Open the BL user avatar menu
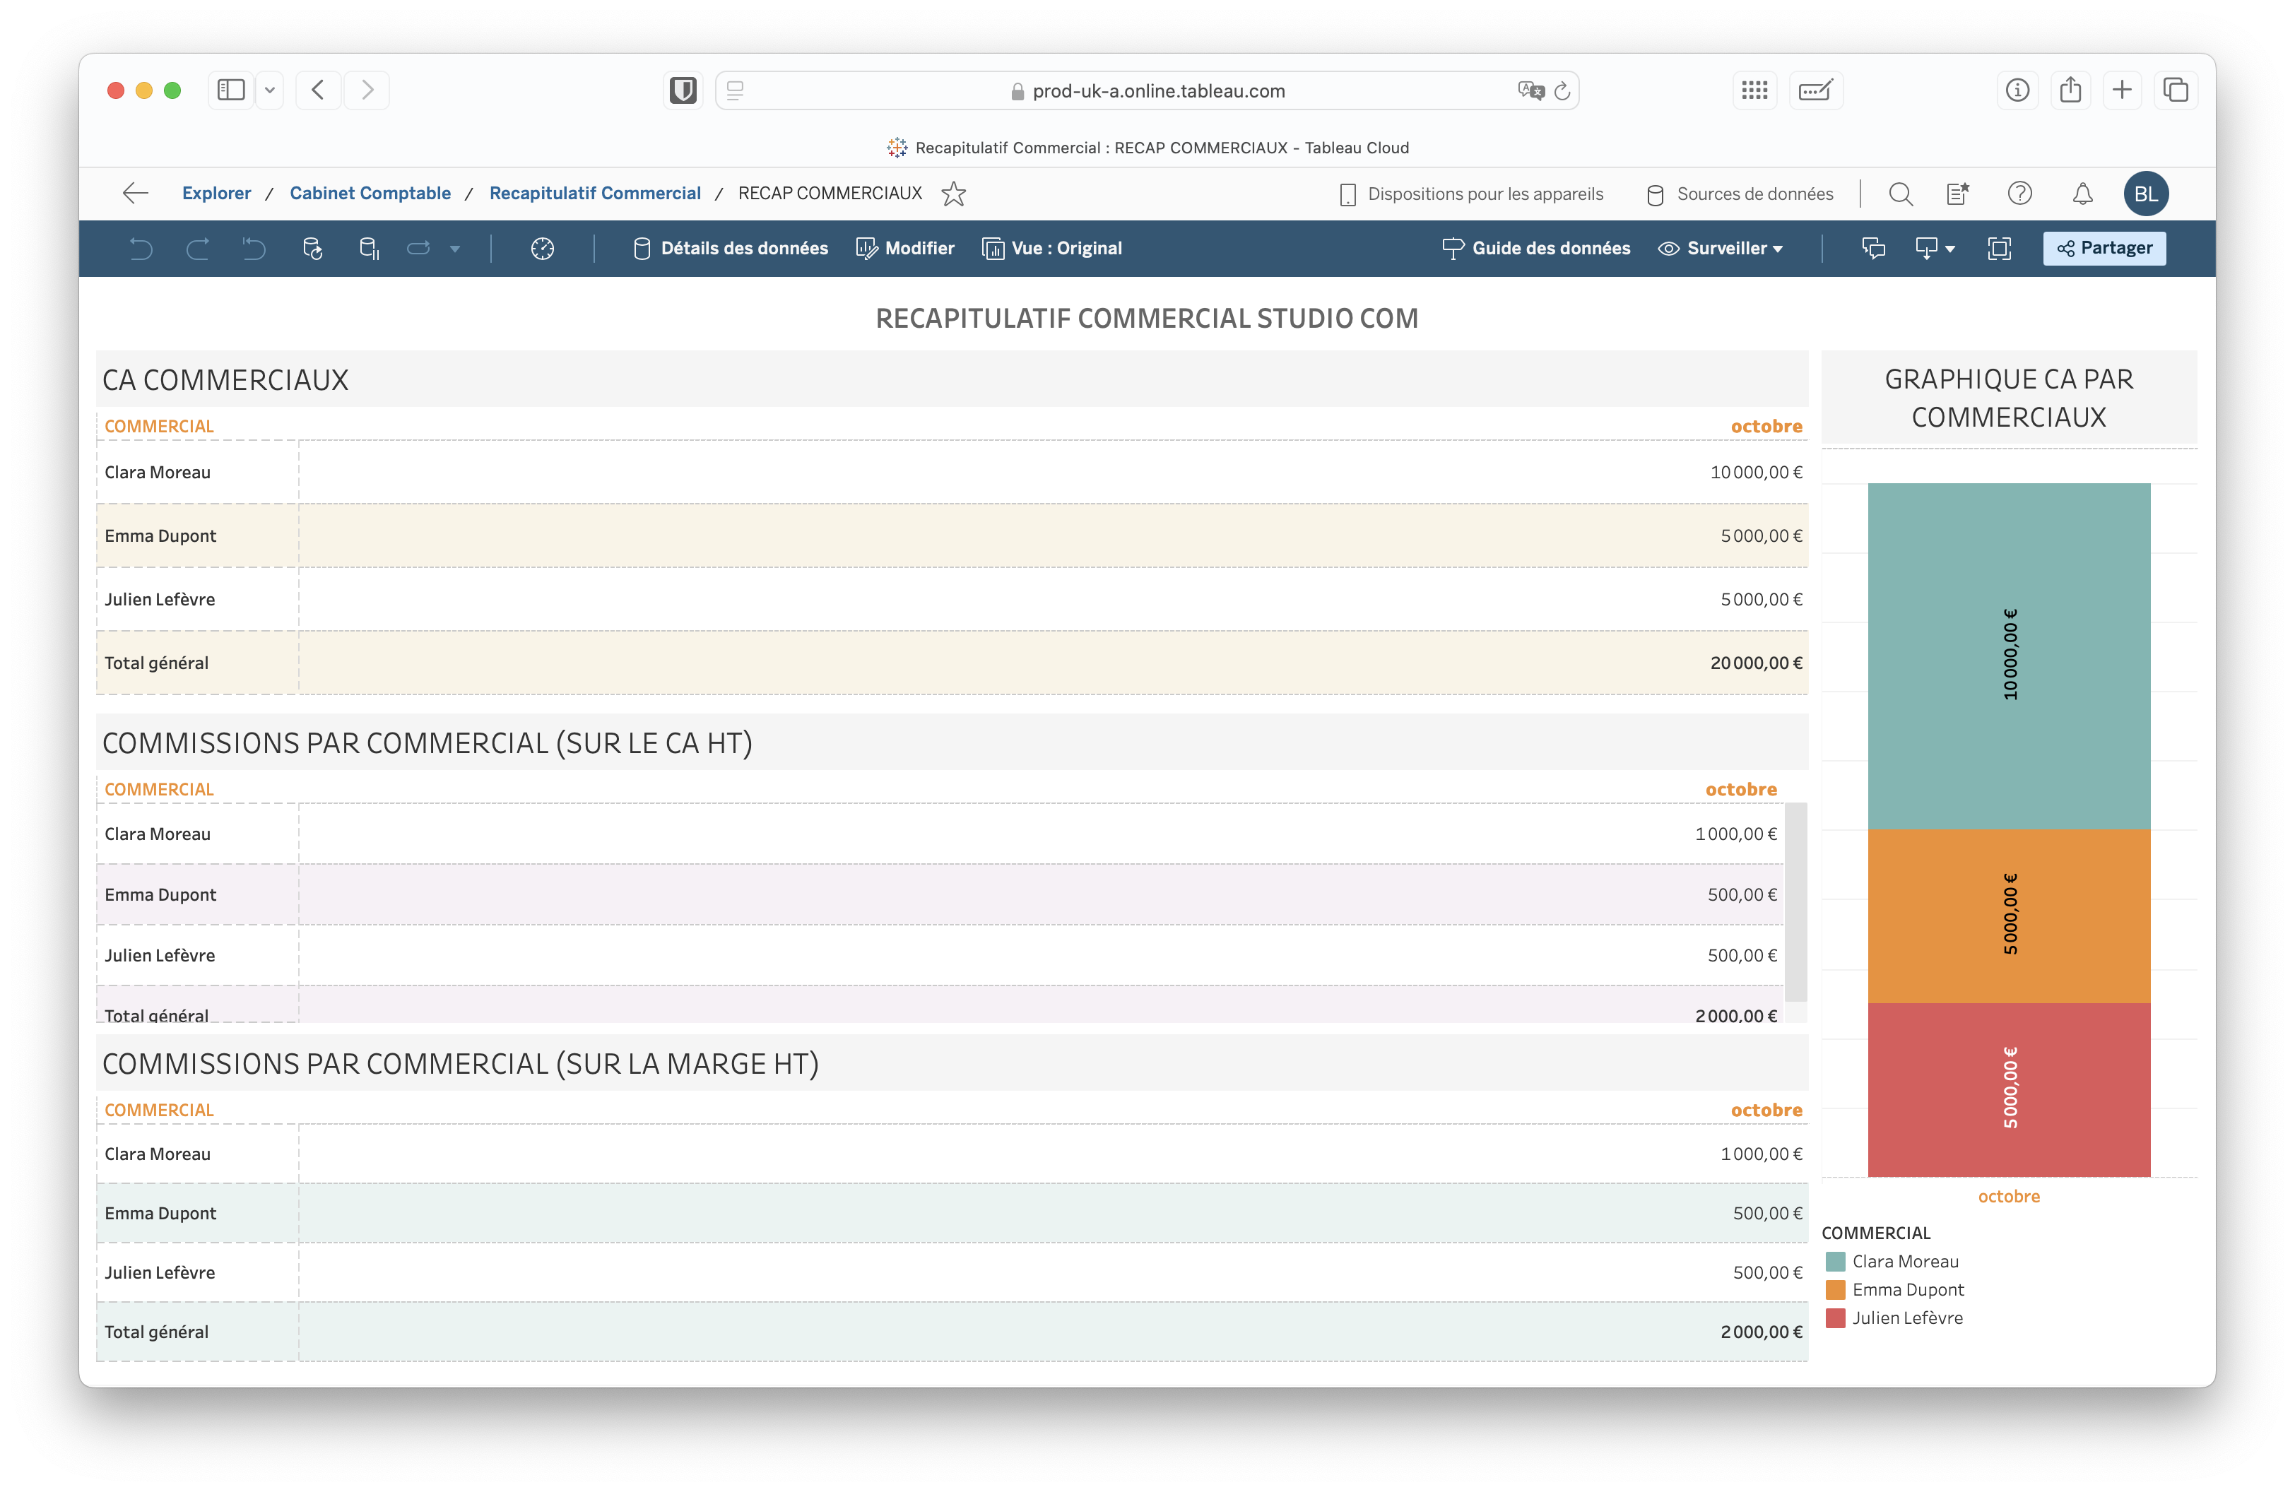This screenshot has width=2295, height=1492. click(x=2147, y=194)
